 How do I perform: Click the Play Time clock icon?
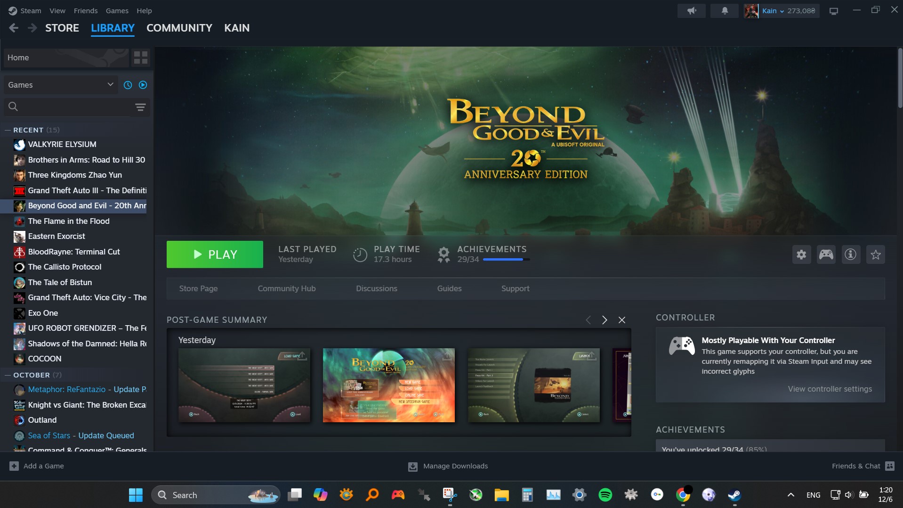pos(360,254)
